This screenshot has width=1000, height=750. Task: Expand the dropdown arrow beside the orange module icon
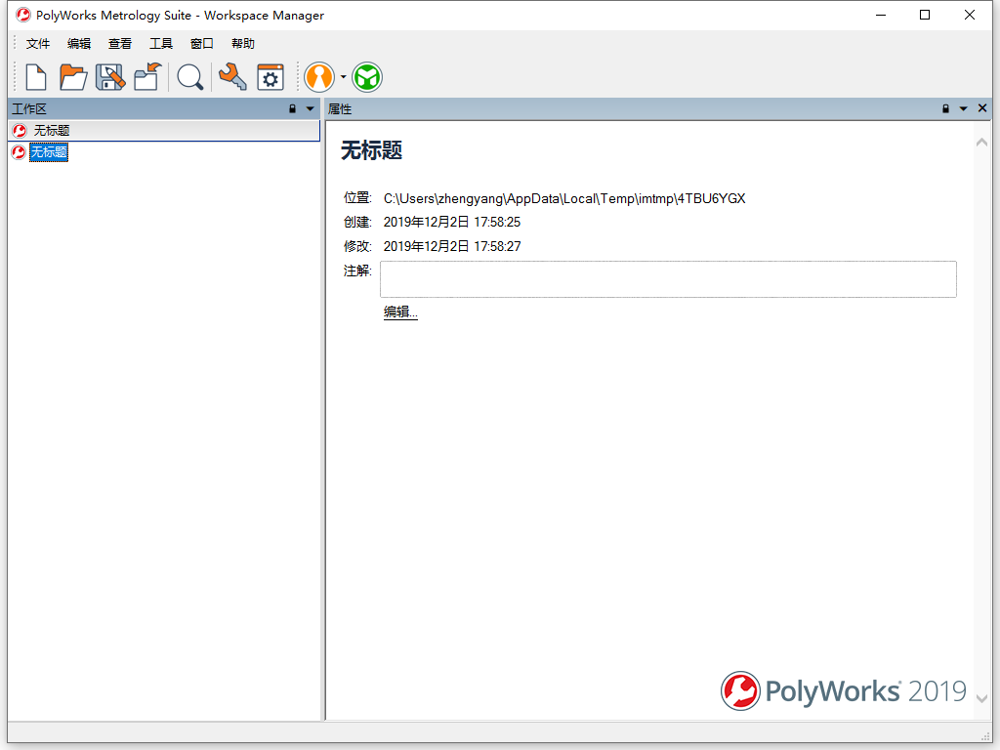pos(343,77)
